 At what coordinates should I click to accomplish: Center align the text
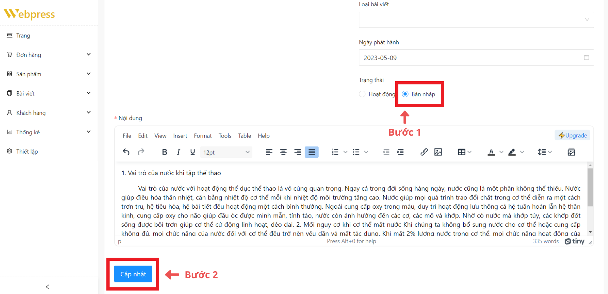click(x=283, y=152)
